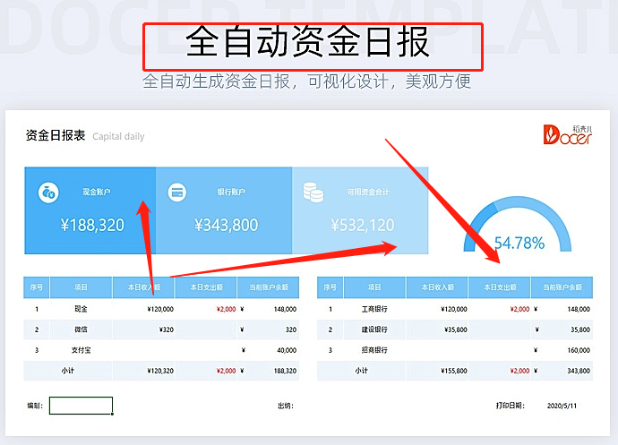618x445 pixels.
Task: Click the money bag icon in 现金账户 card
Action: click(x=48, y=193)
